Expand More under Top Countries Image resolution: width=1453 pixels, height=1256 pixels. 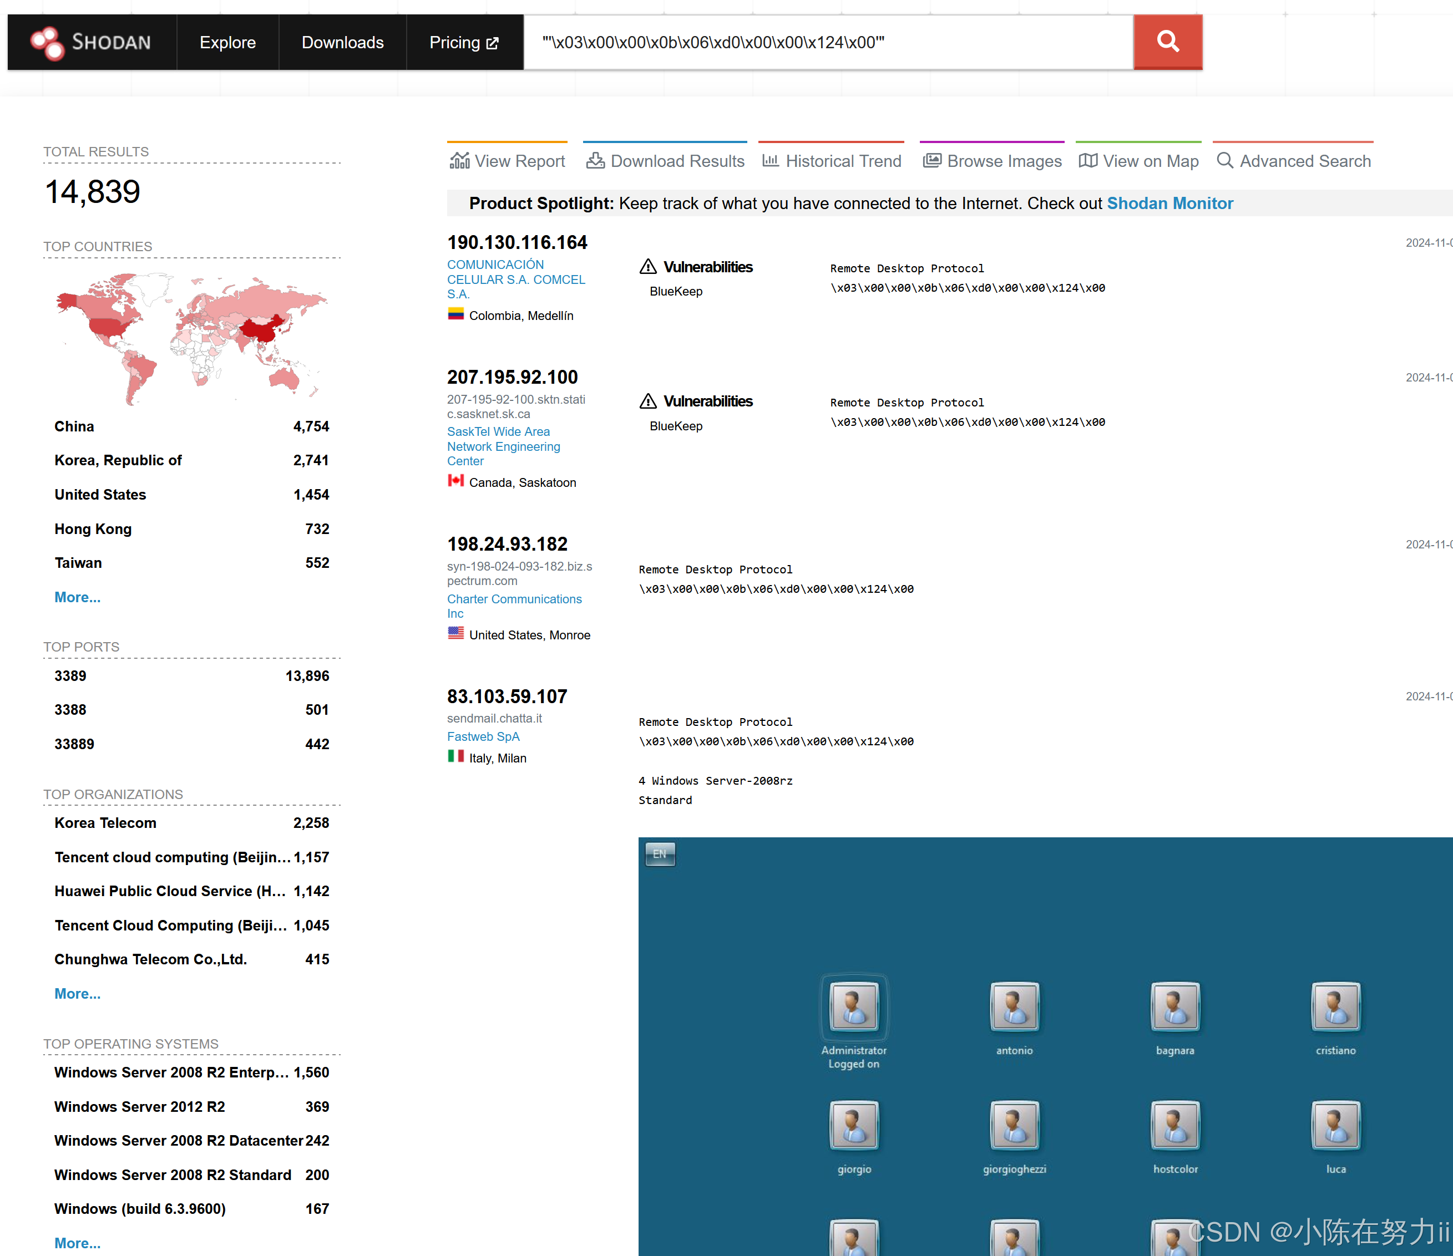coord(77,597)
